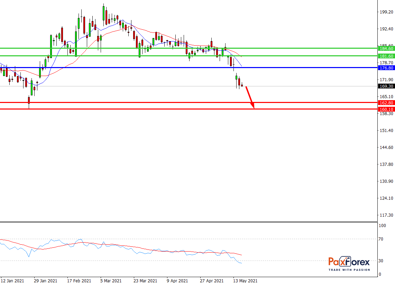Select the blue horizontal line at 176.80
This screenshot has height=283, width=395.
[x=189, y=68]
